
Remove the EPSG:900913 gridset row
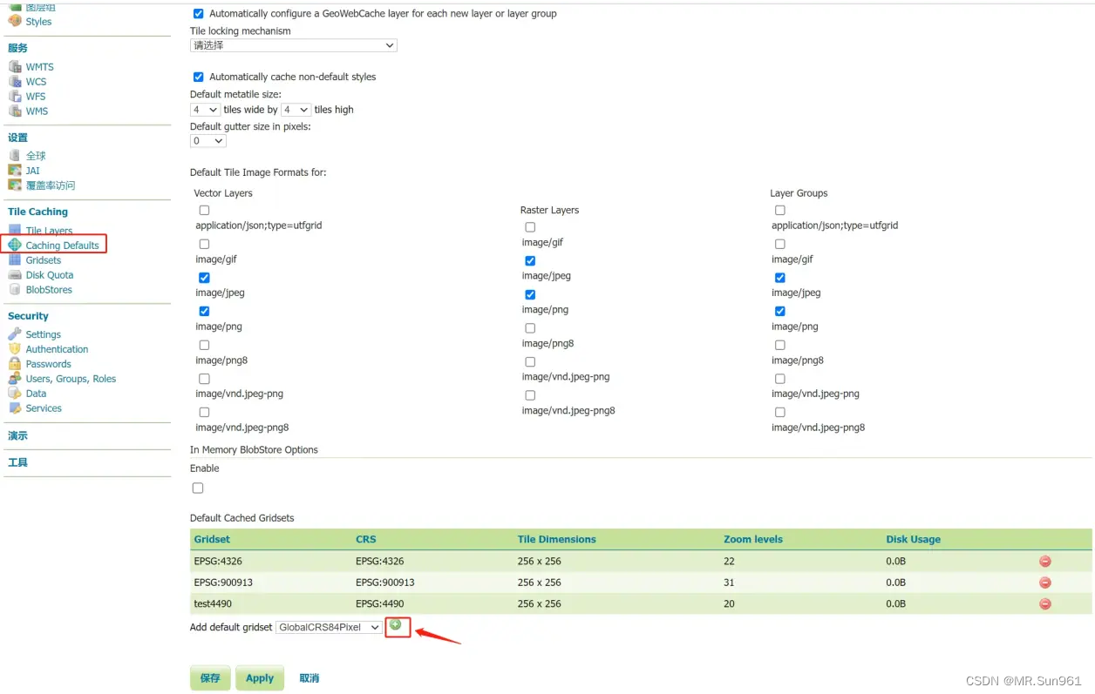tap(1045, 583)
